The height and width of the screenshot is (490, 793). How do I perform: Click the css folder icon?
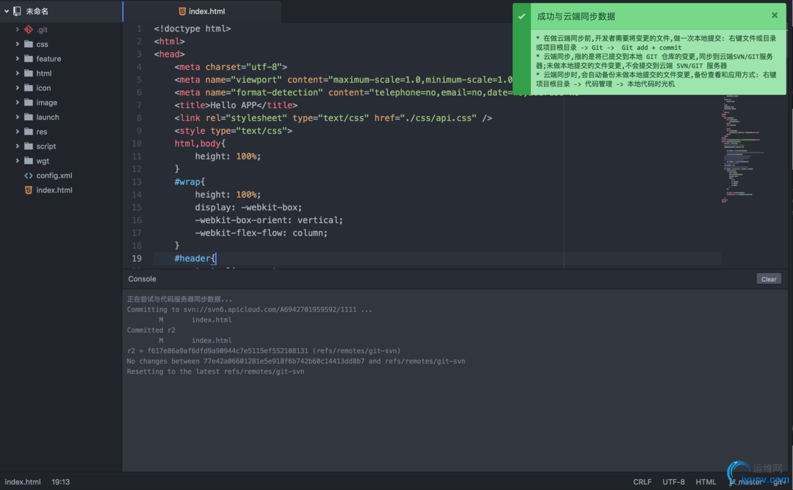tap(28, 44)
